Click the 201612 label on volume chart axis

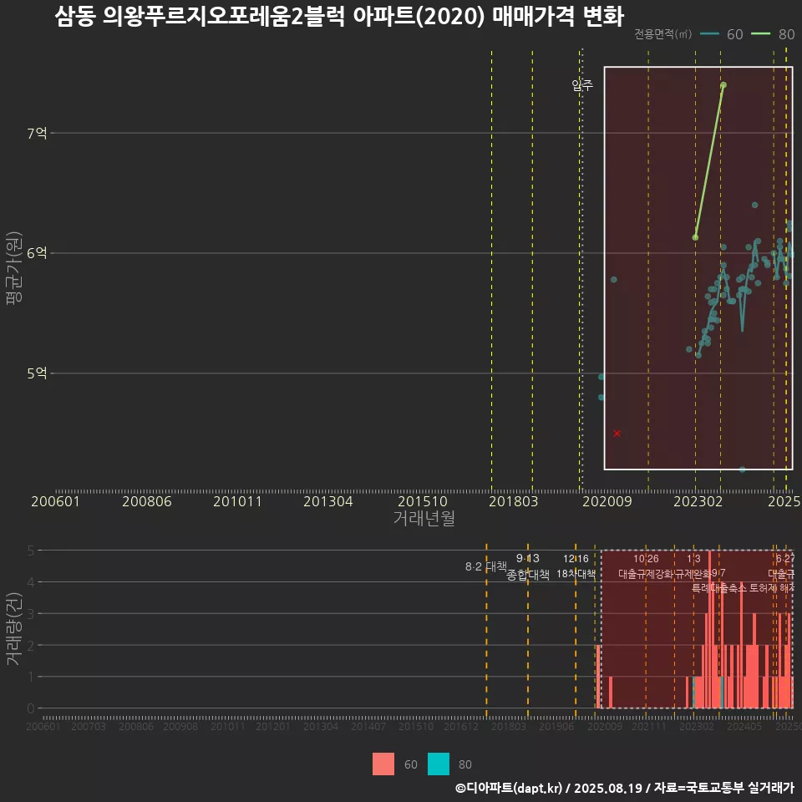(x=461, y=726)
